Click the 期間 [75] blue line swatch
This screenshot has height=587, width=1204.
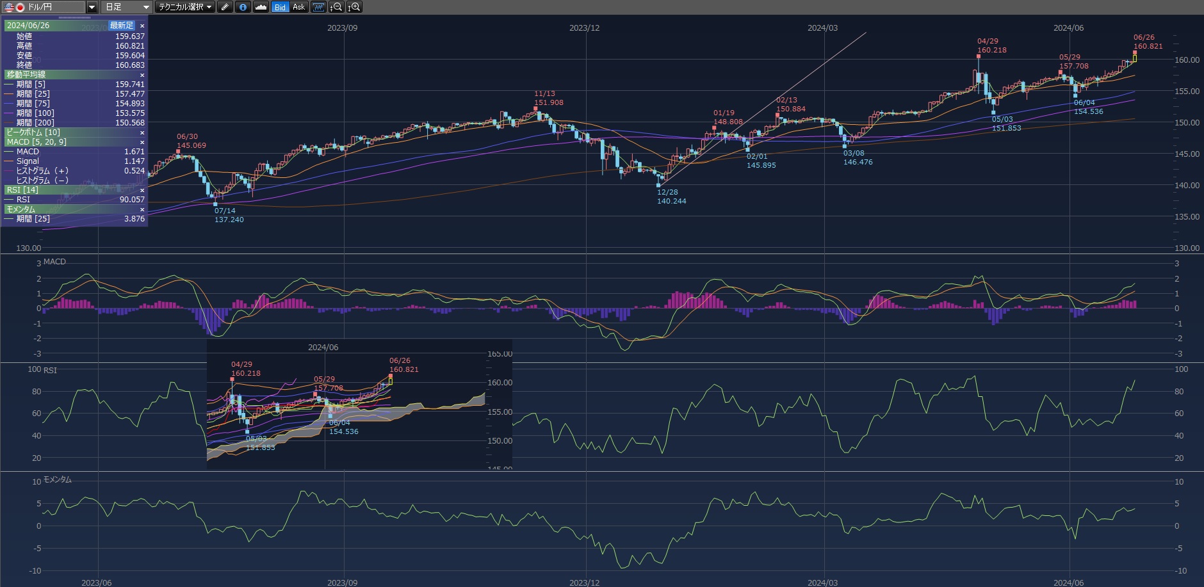tap(9, 104)
